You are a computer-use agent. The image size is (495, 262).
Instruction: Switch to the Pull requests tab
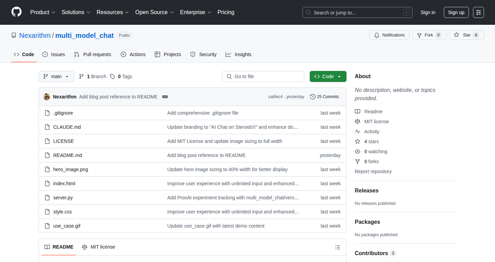(92, 54)
